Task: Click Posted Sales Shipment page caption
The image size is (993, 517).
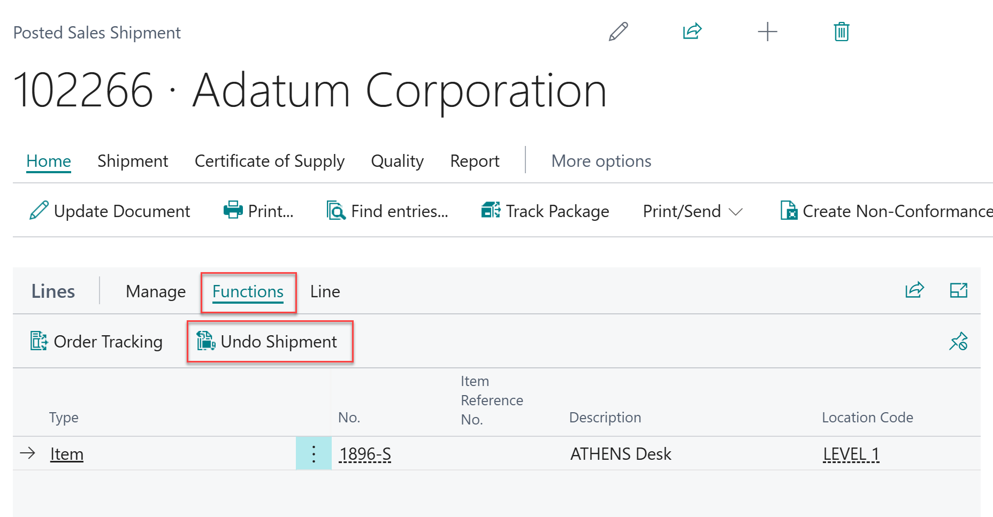Action: (x=97, y=33)
